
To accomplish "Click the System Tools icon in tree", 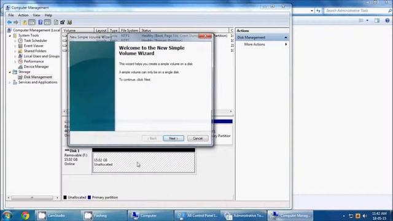I will tap(15, 36).
